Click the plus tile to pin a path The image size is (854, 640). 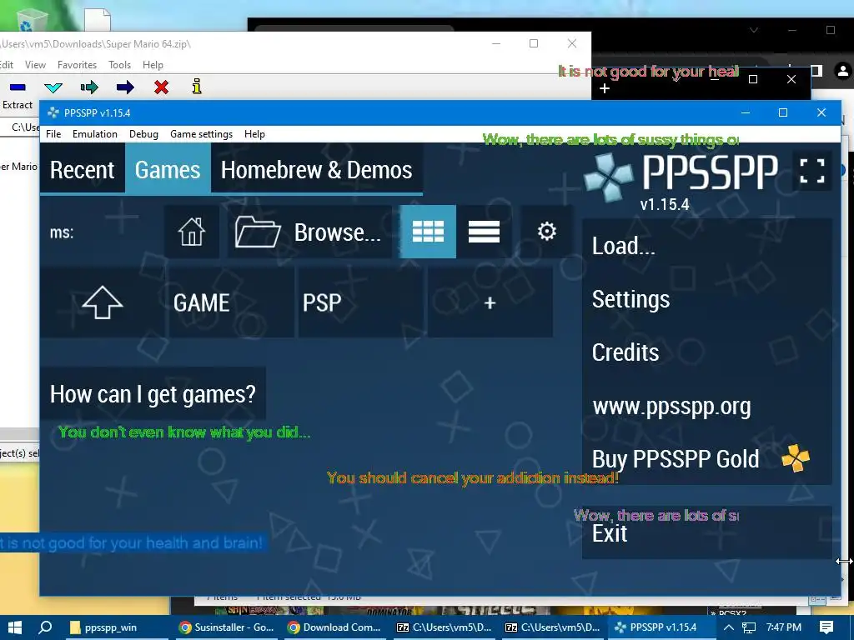click(490, 302)
